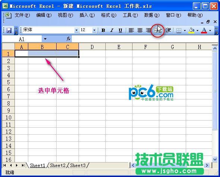Go to last sheet tab arrow
This screenshot has width=220, height=177.
23,165
